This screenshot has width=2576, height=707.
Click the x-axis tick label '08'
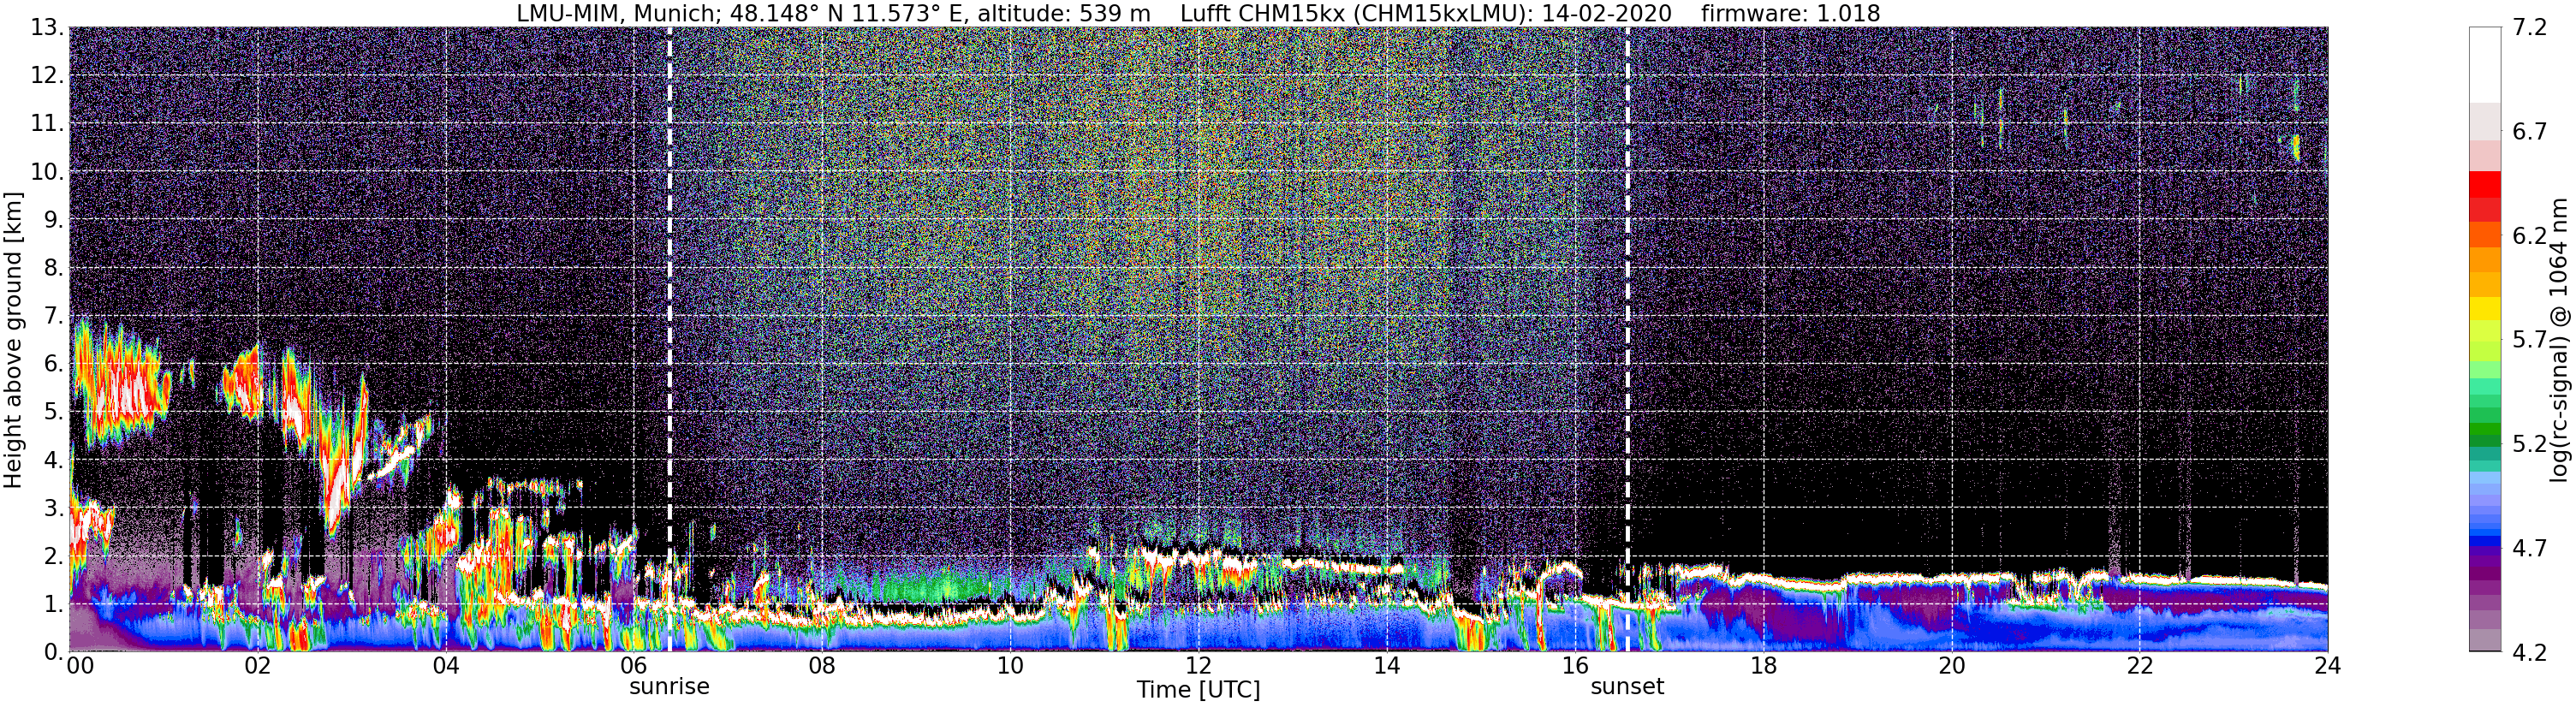pyautogui.click(x=822, y=666)
